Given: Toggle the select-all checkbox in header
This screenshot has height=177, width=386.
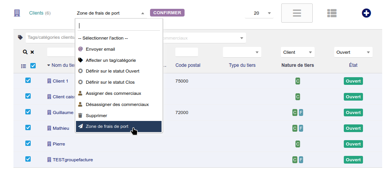Looking at the screenshot, I should (33, 66).
